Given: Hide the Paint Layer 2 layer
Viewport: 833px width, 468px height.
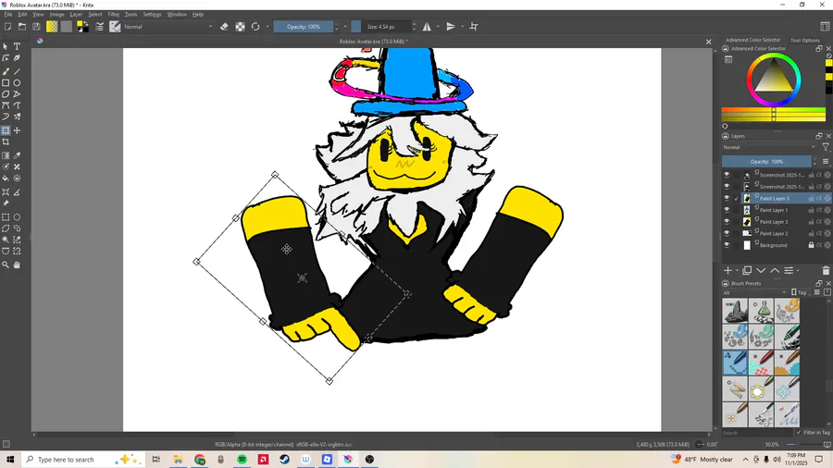Looking at the screenshot, I should click(727, 233).
